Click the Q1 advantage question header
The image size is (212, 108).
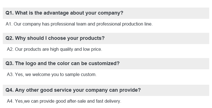(106, 13)
